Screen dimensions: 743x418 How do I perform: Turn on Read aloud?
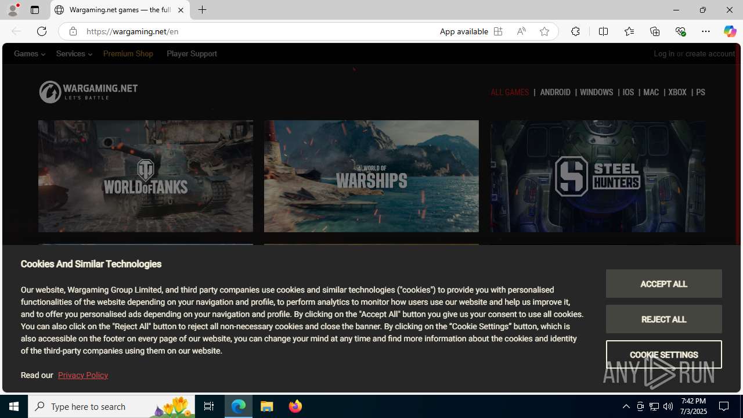tap(521, 31)
